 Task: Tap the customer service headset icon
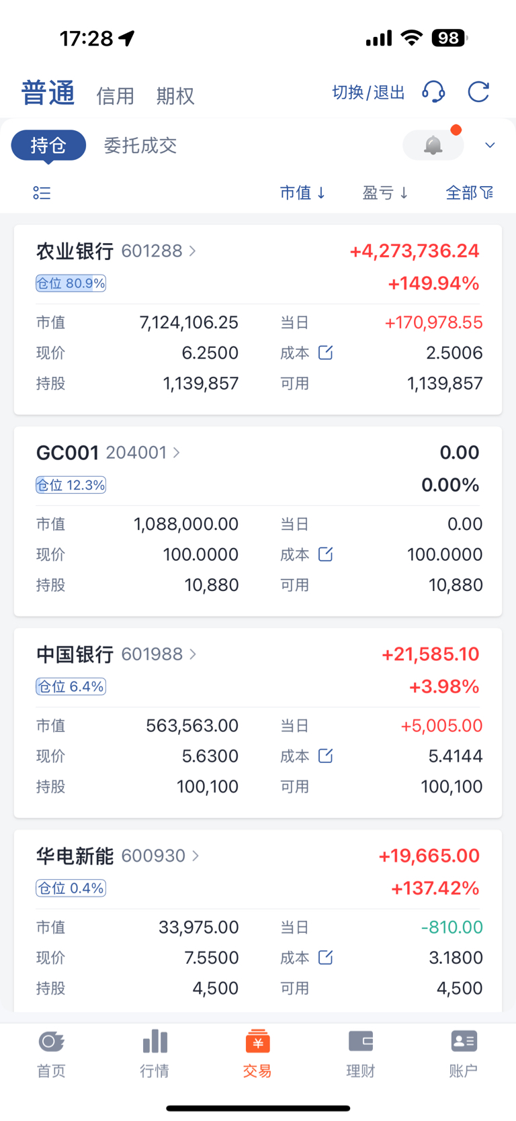pyautogui.click(x=433, y=92)
